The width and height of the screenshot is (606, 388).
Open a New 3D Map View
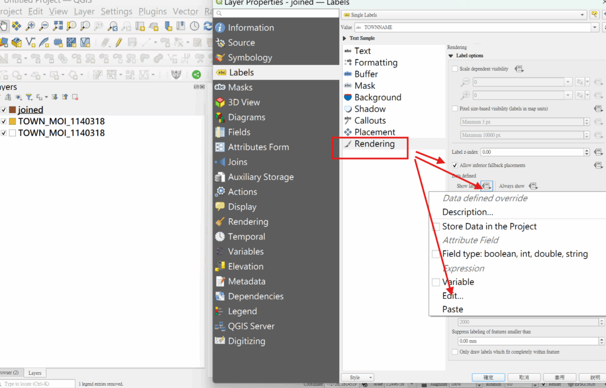[x=154, y=26]
